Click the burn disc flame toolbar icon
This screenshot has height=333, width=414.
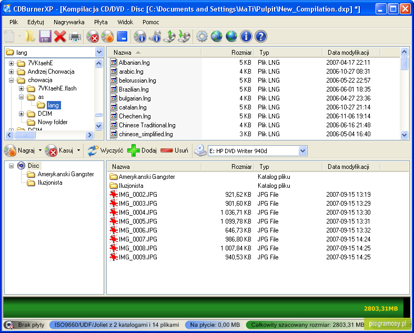point(107,36)
